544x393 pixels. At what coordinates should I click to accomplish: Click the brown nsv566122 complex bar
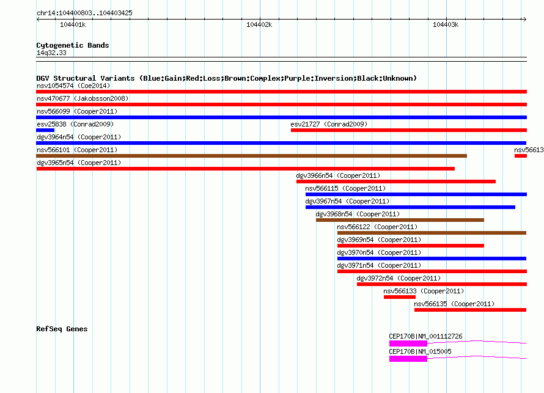[x=432, y=233]
